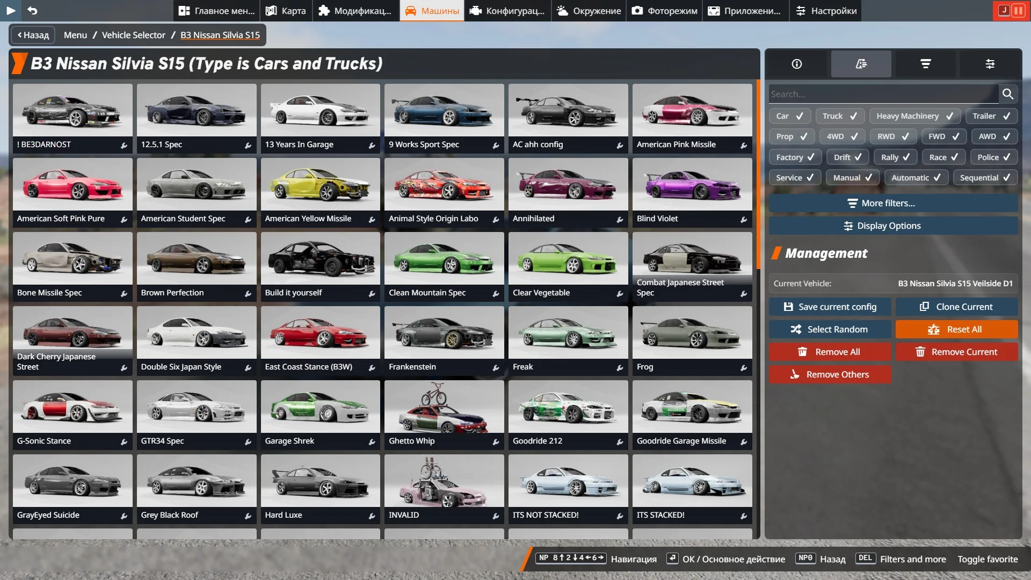The image size is (1031, 580).
Task: Select the sort/config list icon tab
Action: coord(861,64)
